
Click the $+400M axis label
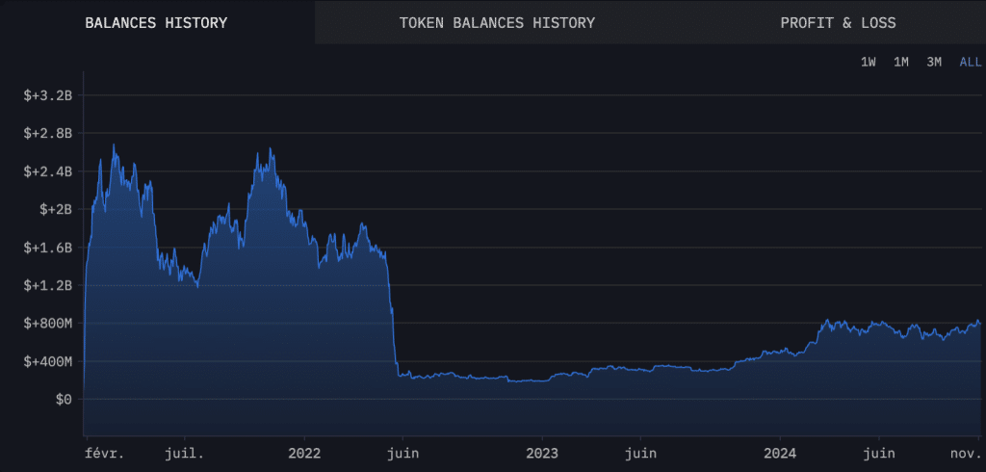click(x=48, y=361)
